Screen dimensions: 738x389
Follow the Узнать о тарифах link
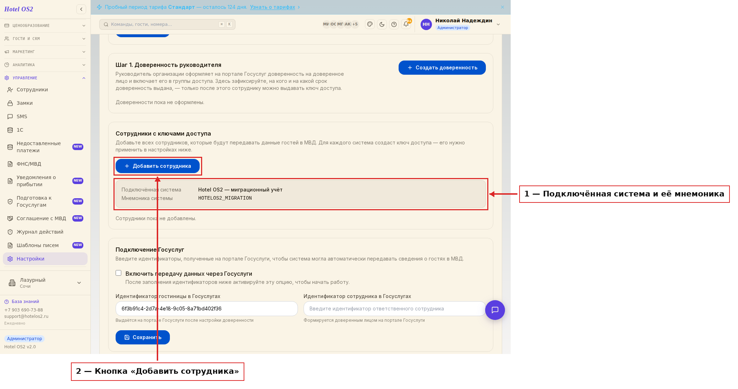tap(272, 7)
